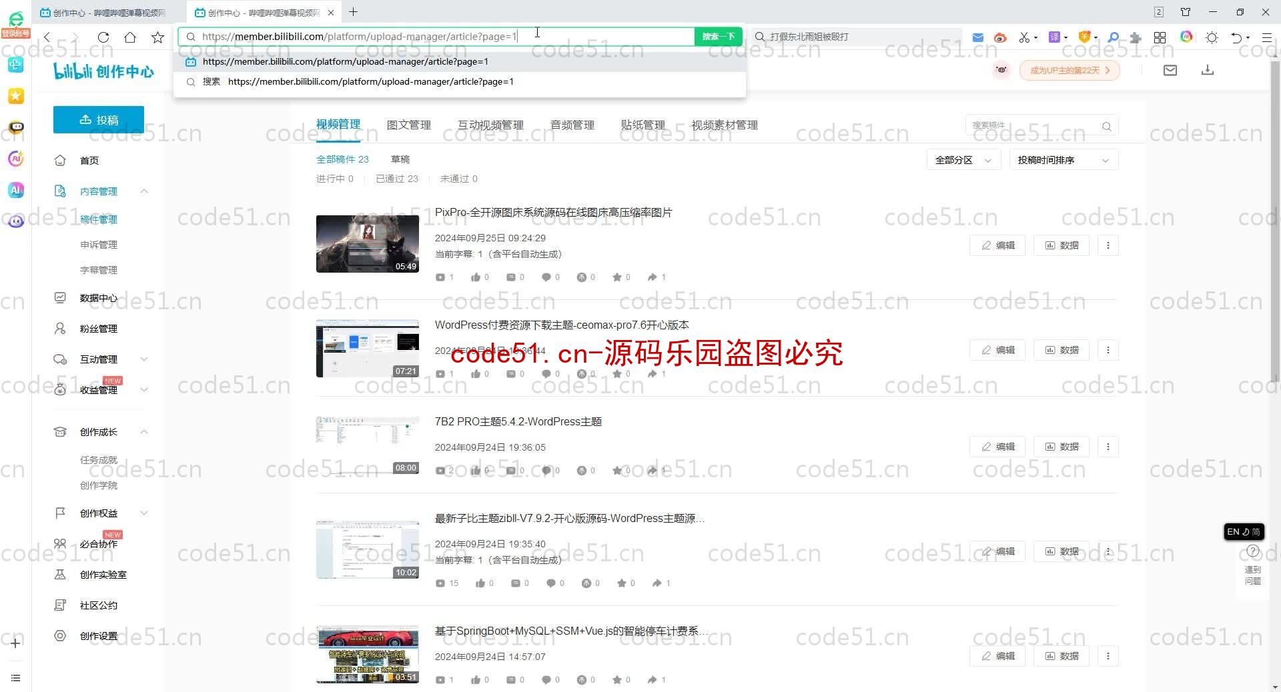Open the messages envelope icon in Bilibili header

[1170, 70]
